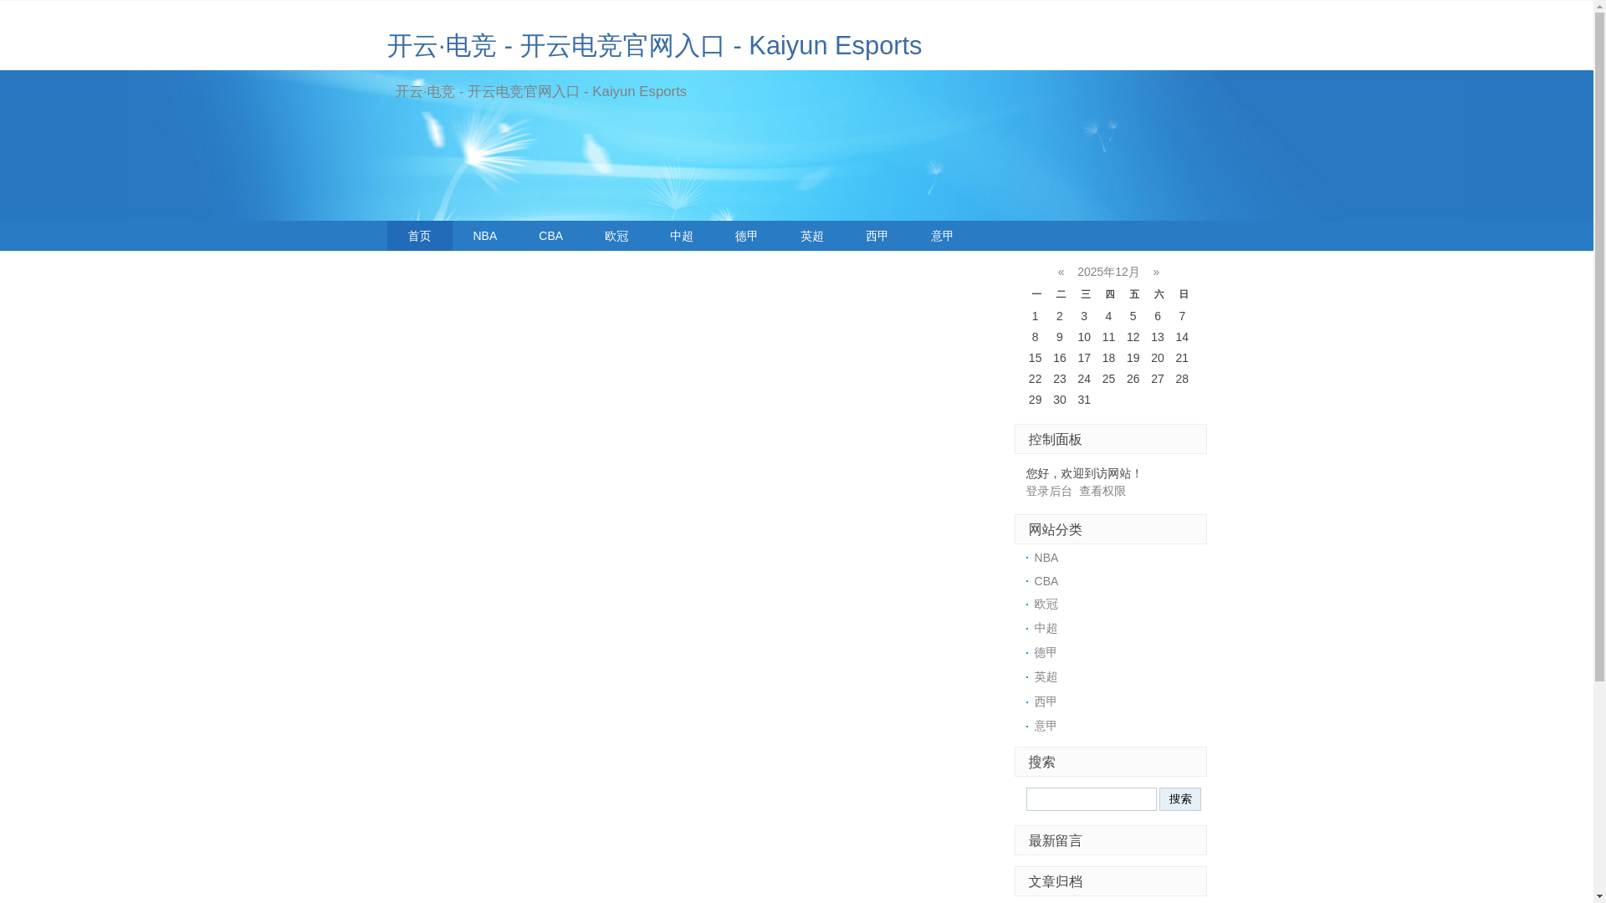Click the 登录后台 login link
Screen dimensions: 1606x903
(1049, 491)
